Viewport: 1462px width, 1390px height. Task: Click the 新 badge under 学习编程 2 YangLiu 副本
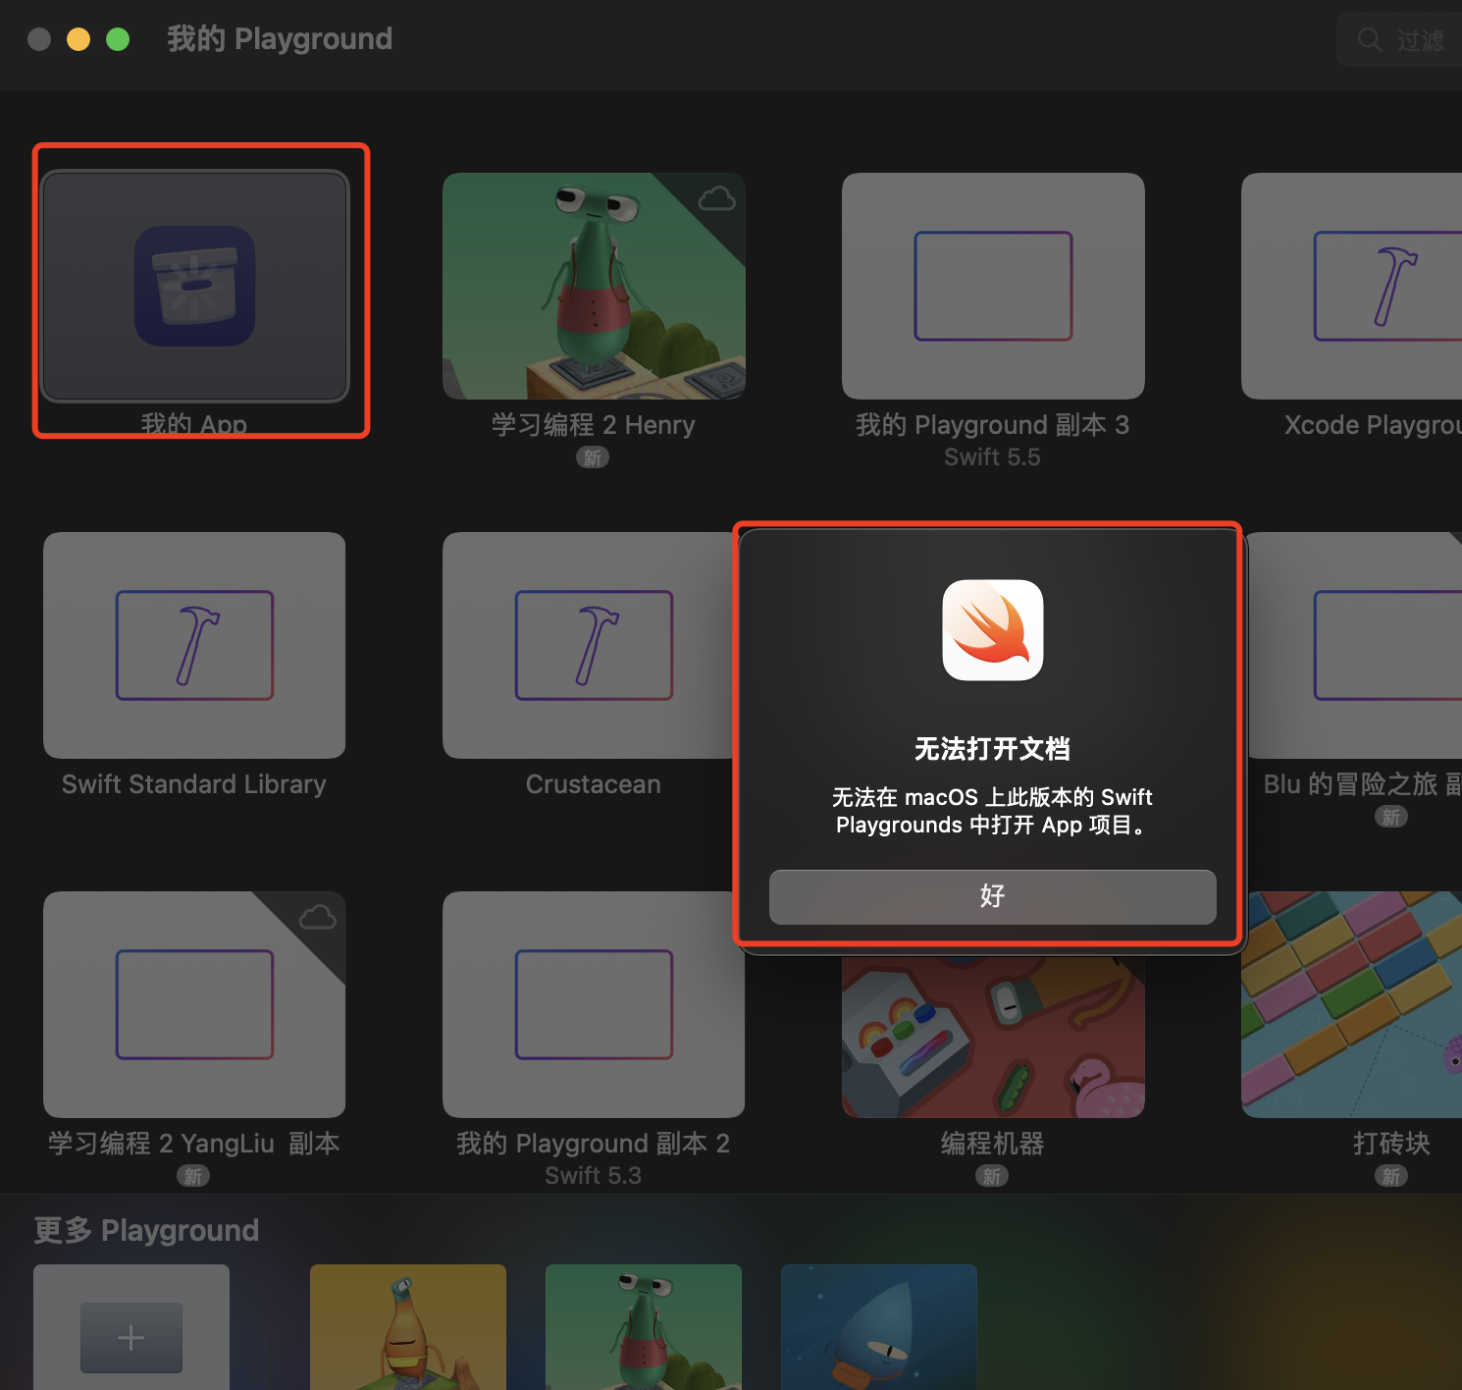point(193,1176)
